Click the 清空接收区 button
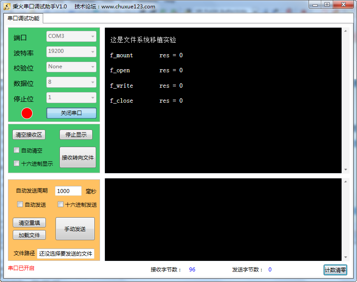The image size is (357, 282). 29,135
